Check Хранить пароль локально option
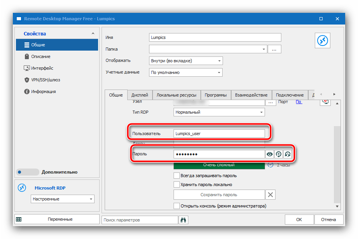 [x=177, y=185]
